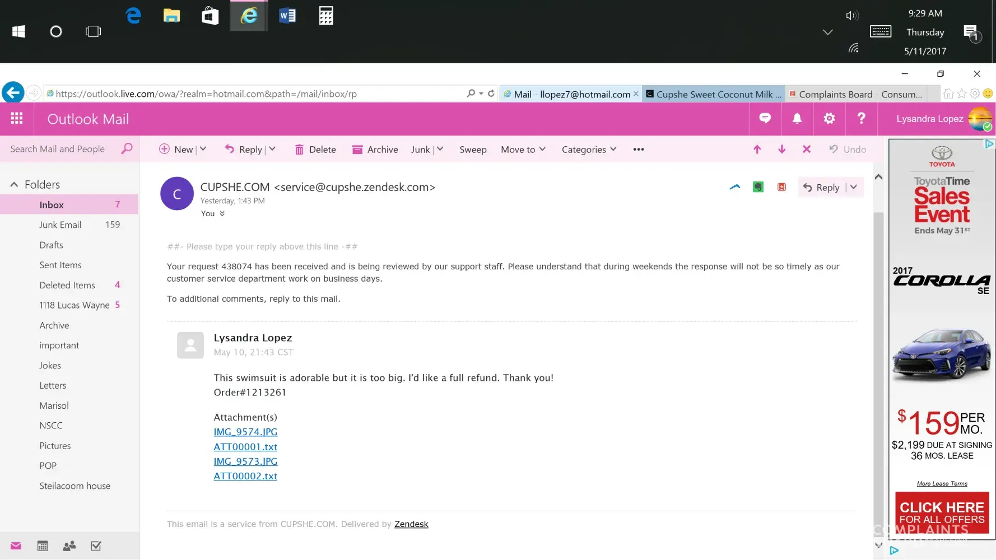Open IMG_9574.JPG attachment link
This screenshot has width=996, height=560.
click(245, 432)
